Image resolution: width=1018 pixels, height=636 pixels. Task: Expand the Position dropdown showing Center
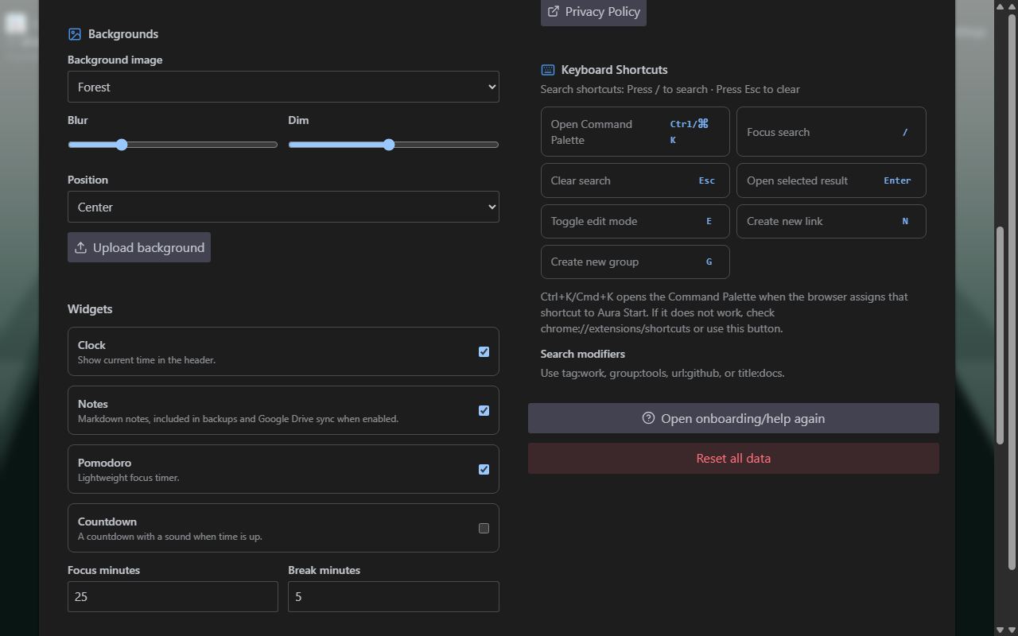[283, 207]
